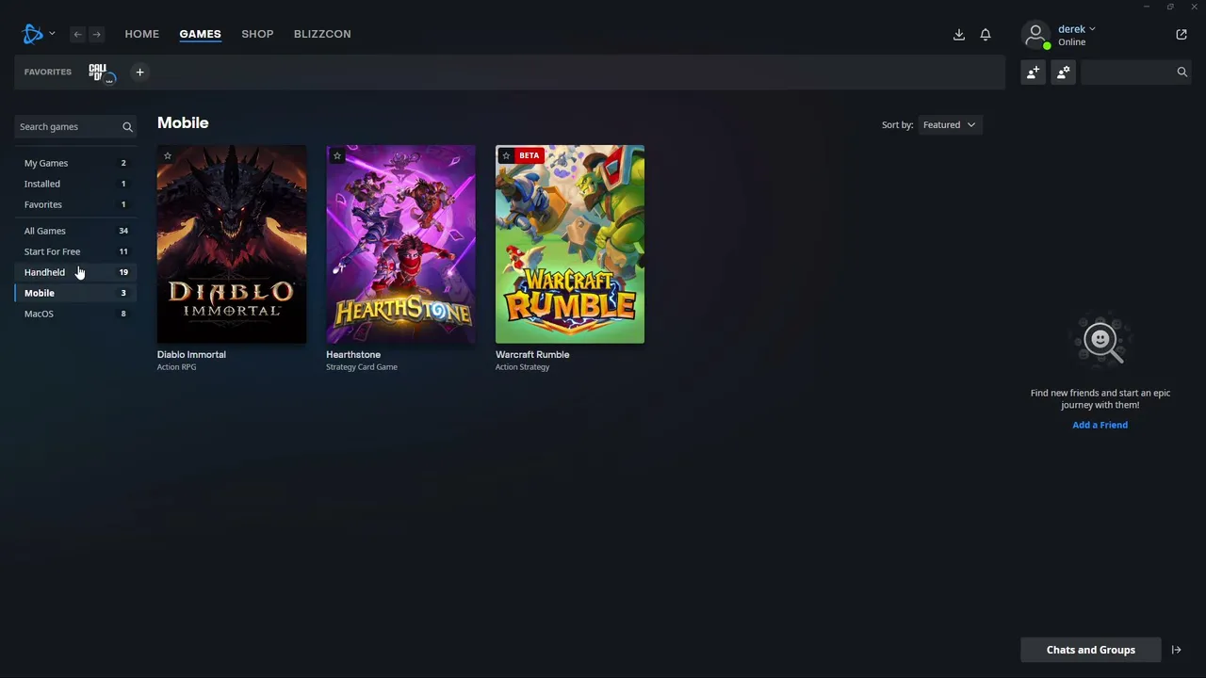Open the Battle.net logo menu
The image size is (1206, 678).
tap(38, 34)
